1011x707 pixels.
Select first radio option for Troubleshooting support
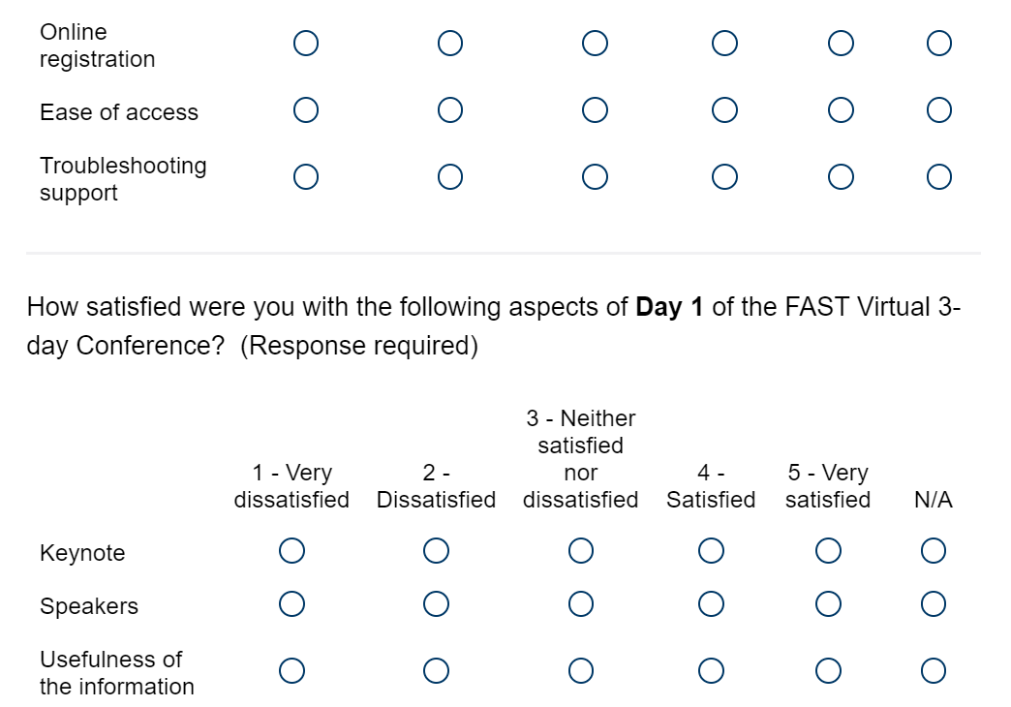(x=306, y=176)
